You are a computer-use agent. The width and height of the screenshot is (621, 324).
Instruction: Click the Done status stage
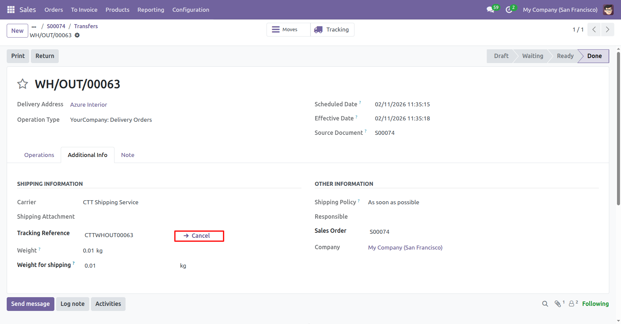click(594, 56)
